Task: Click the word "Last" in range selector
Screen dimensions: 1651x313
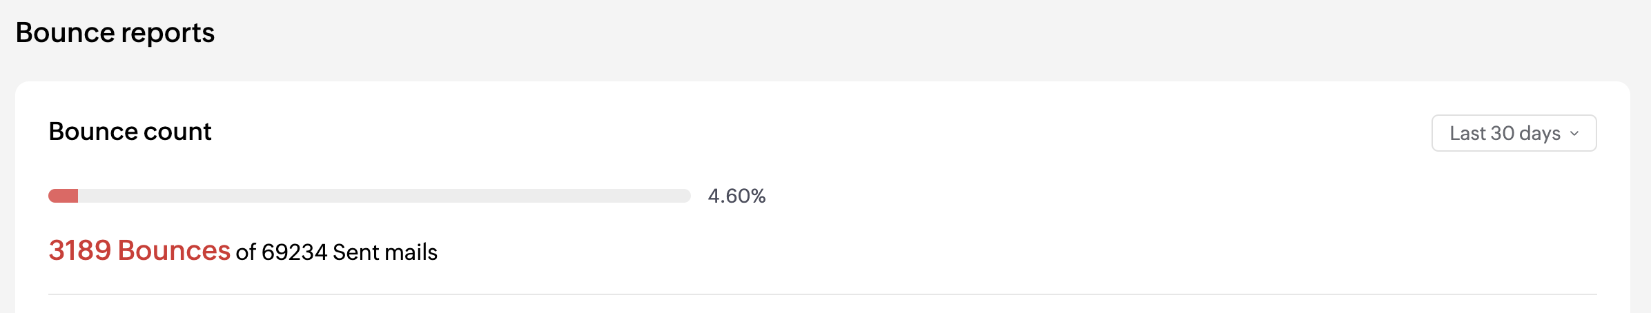Action: [1468, 133]
